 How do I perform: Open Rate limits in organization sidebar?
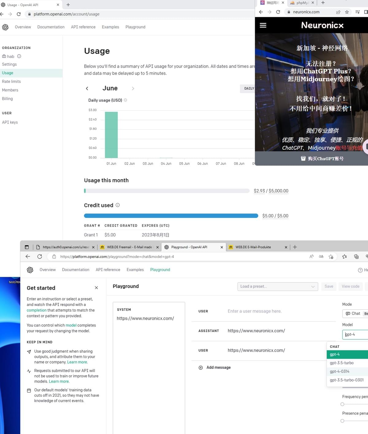click(x=11, y=81)
